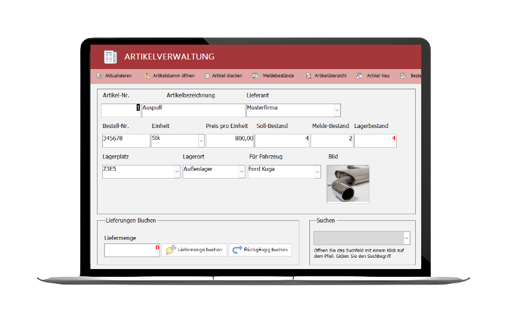Click the partially visible Bestellung toolbar icon
This screenshot has width=508, height=325.
coord(403,76)
